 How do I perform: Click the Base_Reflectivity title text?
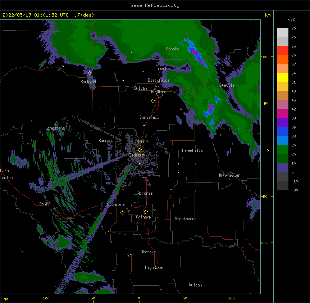click(x=155, y=5)
